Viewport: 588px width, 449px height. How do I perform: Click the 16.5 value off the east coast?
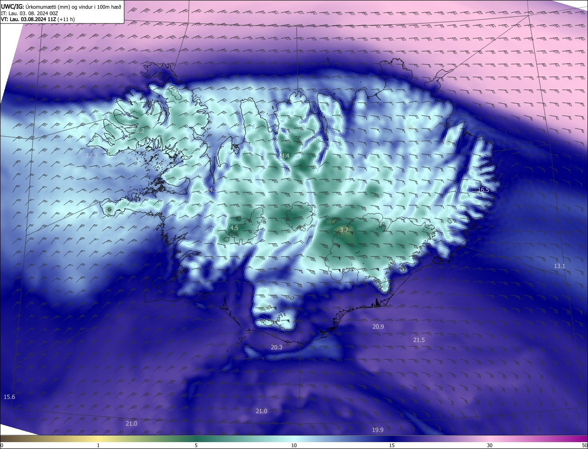coord(483,190)
